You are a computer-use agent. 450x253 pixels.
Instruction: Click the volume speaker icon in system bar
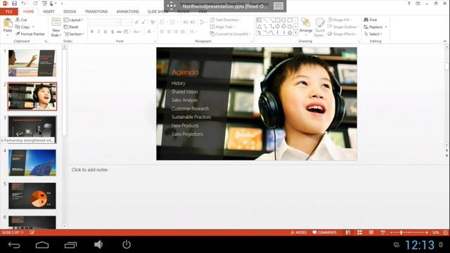tap(98, 245)
